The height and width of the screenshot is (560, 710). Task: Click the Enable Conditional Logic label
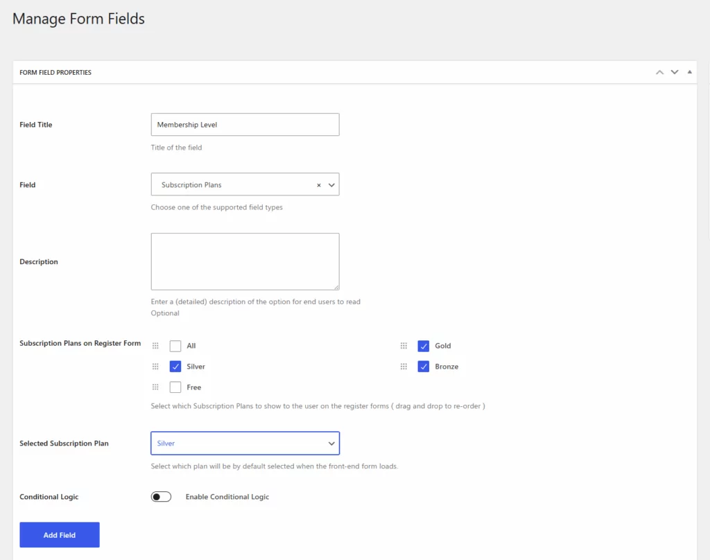[x=227, y=497]
